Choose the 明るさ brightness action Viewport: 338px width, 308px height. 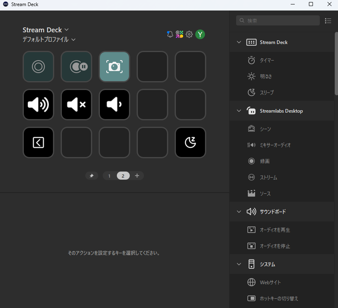282,76
